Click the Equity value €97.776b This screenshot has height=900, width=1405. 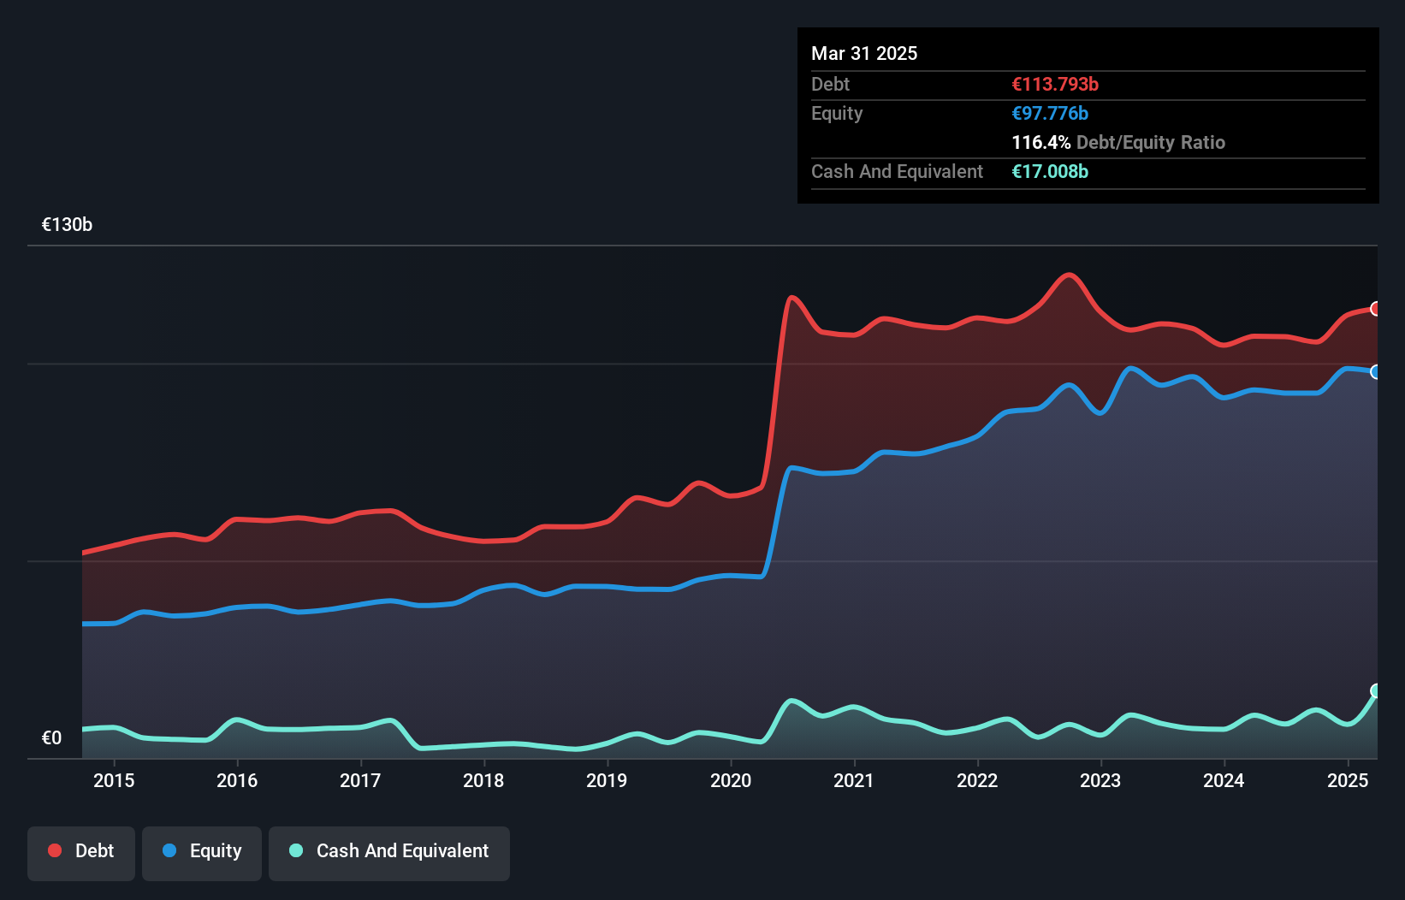pyautogui.click(x=1050, y=113)
